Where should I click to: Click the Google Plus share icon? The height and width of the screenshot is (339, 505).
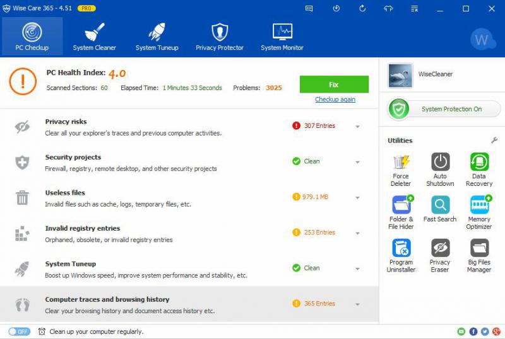tap(496, 331)
